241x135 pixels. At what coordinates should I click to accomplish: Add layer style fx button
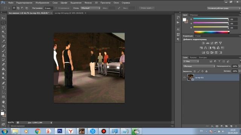click(212, 126)
